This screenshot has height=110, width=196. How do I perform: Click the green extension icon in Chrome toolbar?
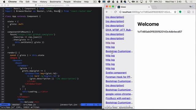(x=180, y=12)
